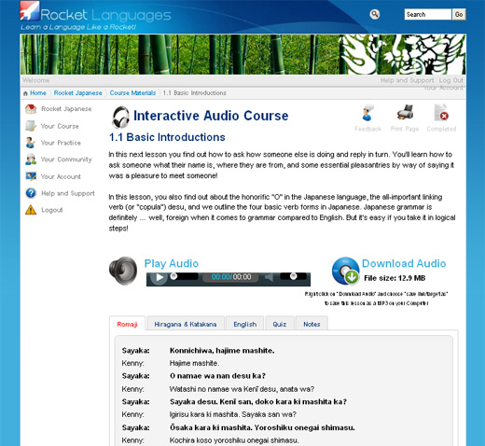Click the 'Rocket Languages' title text
Screen dimensions: 485x446
pyautogui.click(x=105, y=15)
